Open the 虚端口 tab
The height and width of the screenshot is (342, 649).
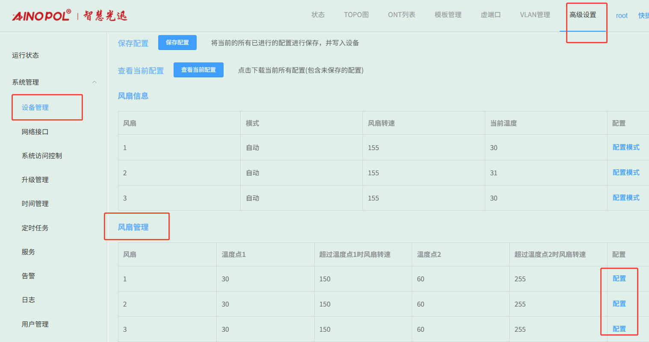coord(490,15)
